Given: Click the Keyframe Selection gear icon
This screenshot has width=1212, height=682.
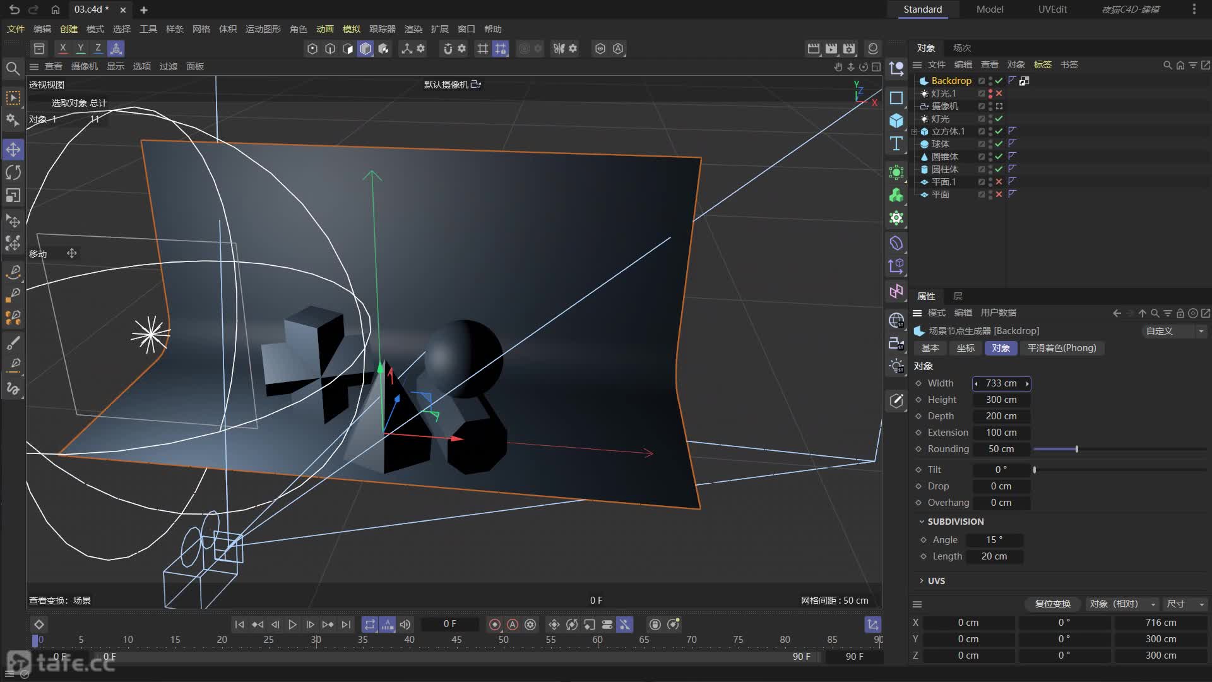Looking at the screenshot, I should click(530, 625).
